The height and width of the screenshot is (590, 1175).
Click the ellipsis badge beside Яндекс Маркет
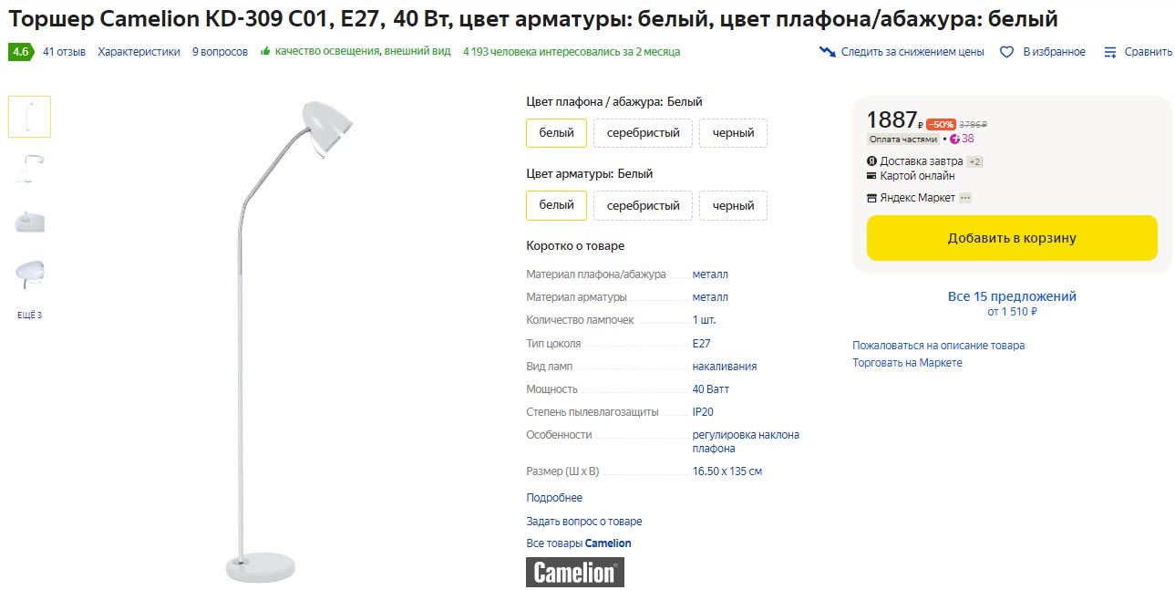[965, 198]
